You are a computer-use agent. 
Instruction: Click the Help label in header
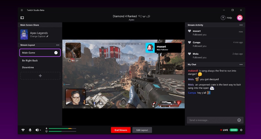pyautogui.click(x=229, y=18)
